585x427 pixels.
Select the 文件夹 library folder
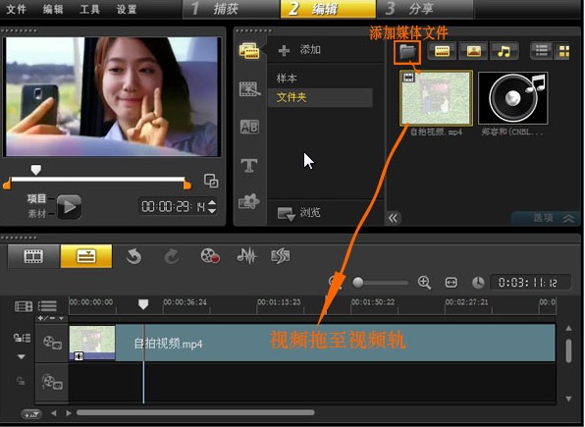[x=320, y=97]
